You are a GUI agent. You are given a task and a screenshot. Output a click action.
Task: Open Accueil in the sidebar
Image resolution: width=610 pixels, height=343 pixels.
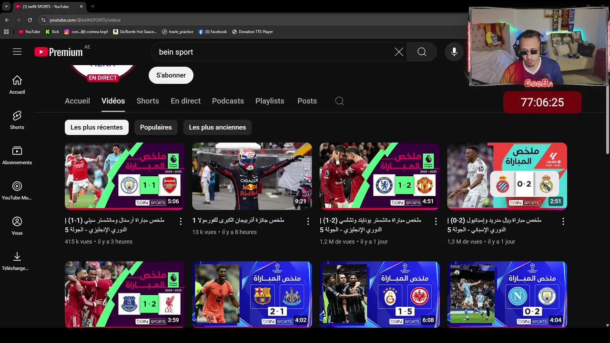point(17,85)
